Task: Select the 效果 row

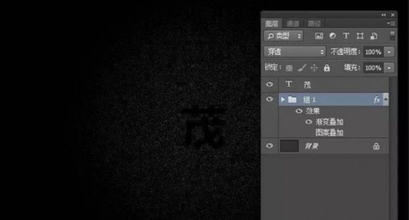Action: 313,111
